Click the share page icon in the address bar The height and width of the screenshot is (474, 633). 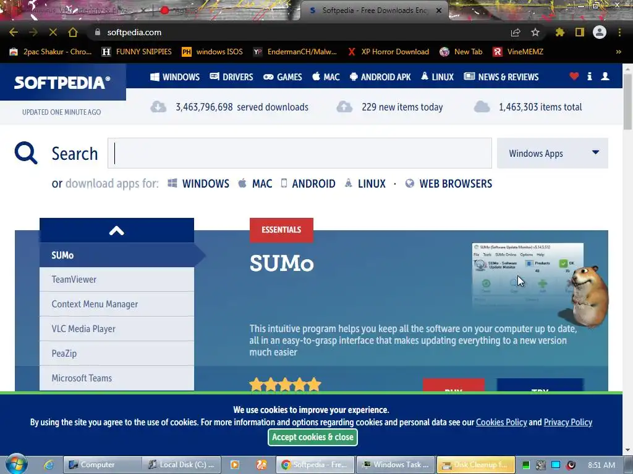coord(516,32)
